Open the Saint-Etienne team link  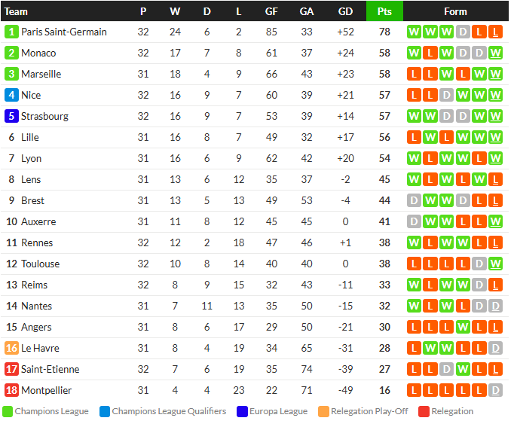click(x=50, y=370)
